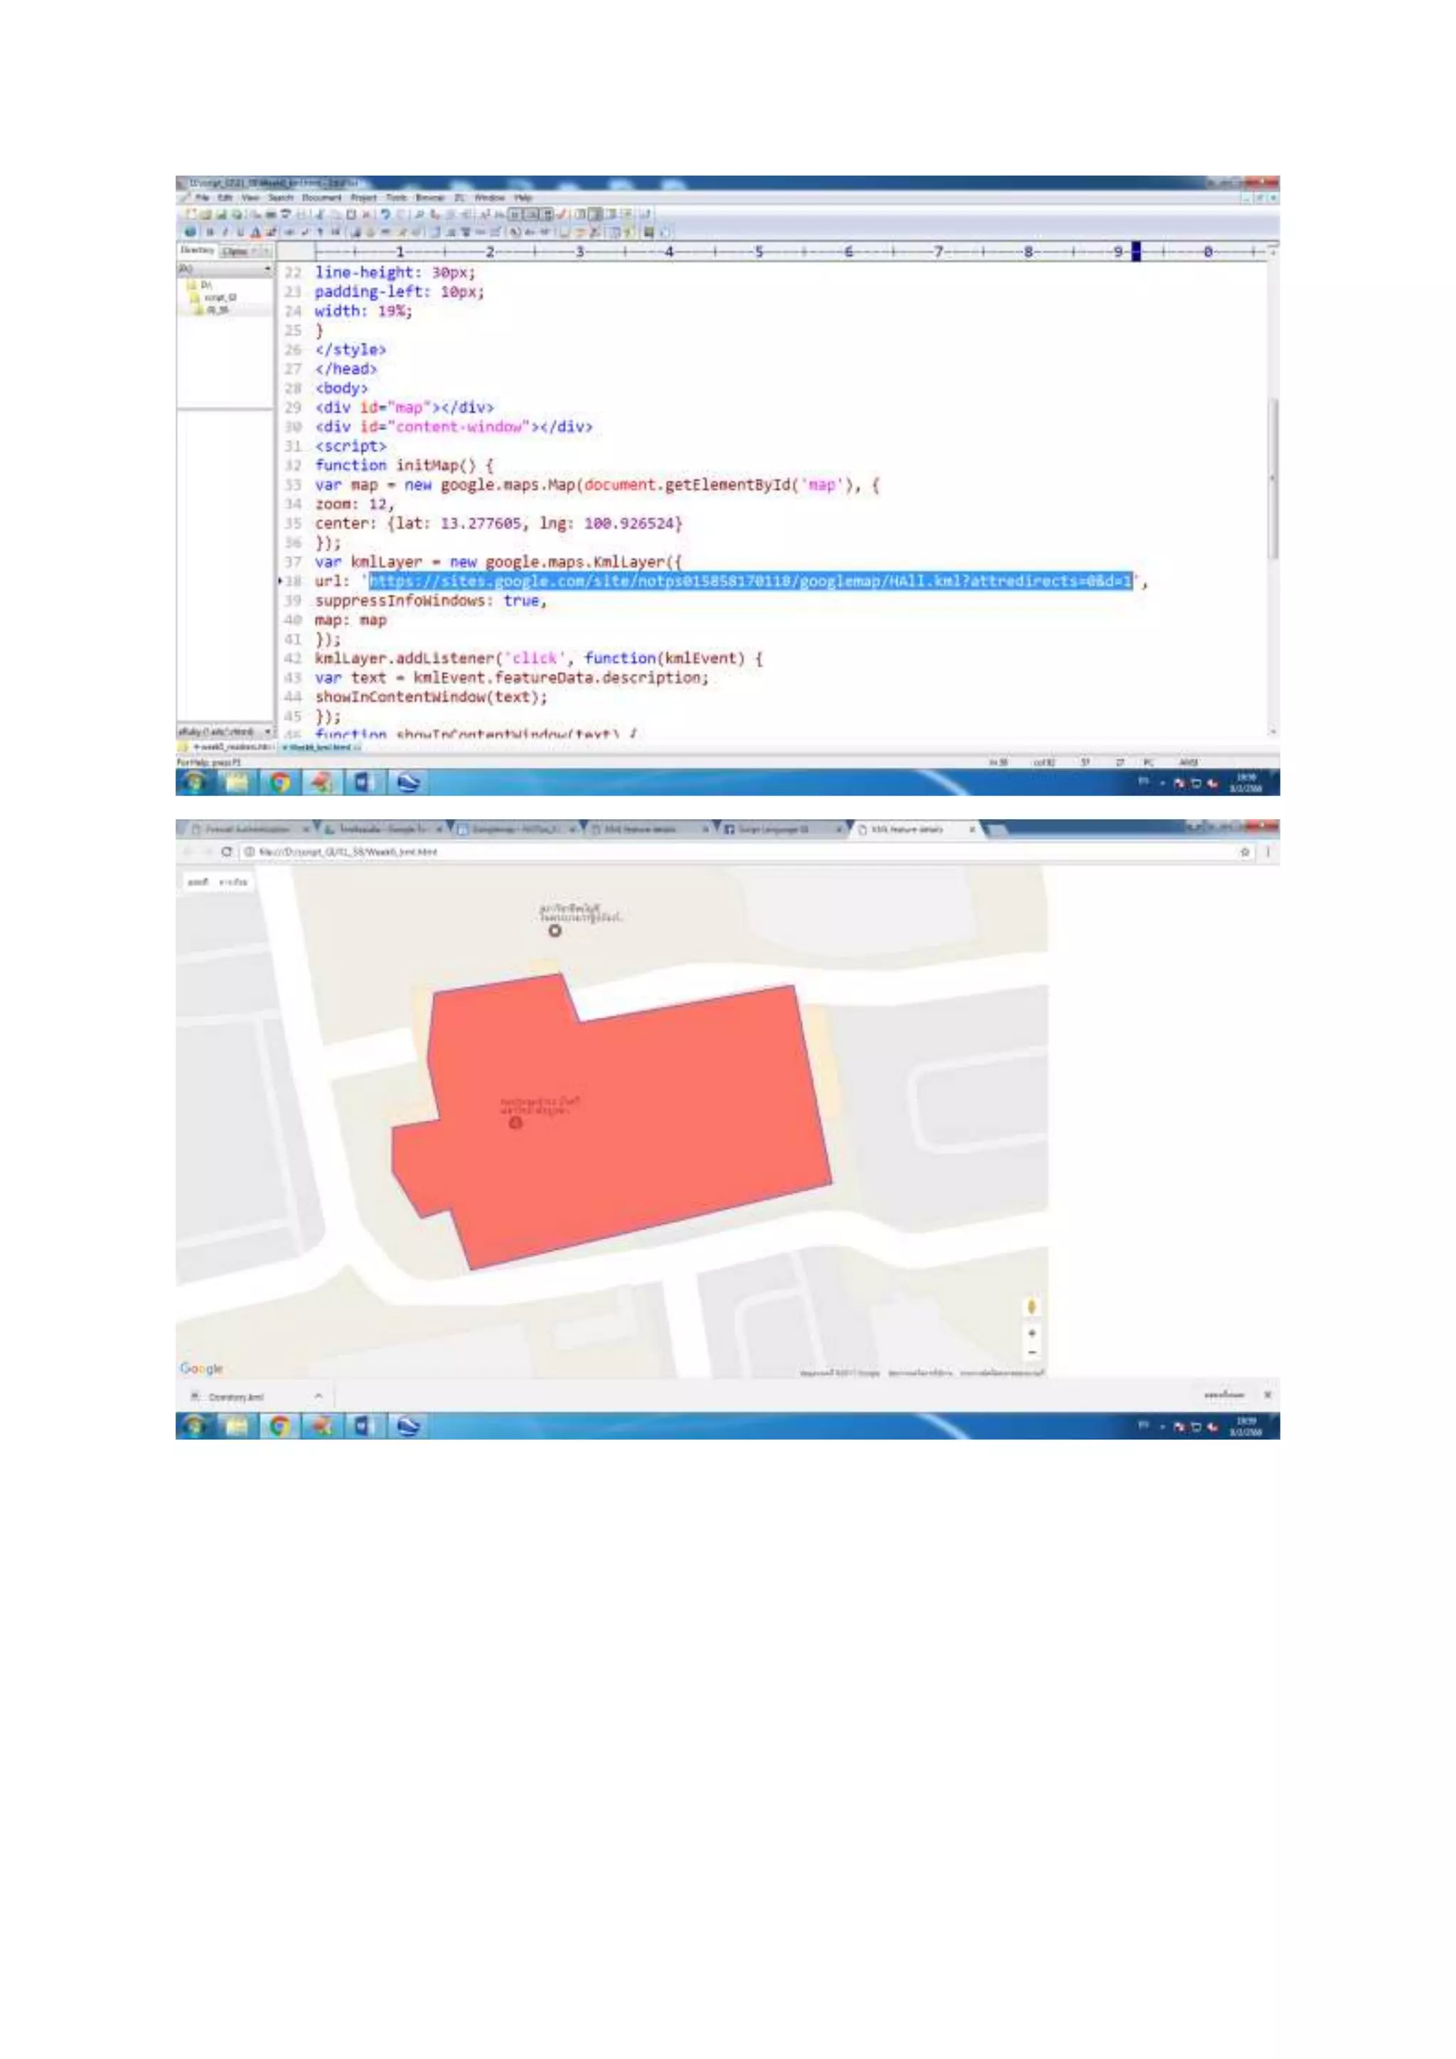The width and height of the screenshot is (1456, 2059).
Task: Bookmark the page with the star icon
Action: (x=1244, y=852)
